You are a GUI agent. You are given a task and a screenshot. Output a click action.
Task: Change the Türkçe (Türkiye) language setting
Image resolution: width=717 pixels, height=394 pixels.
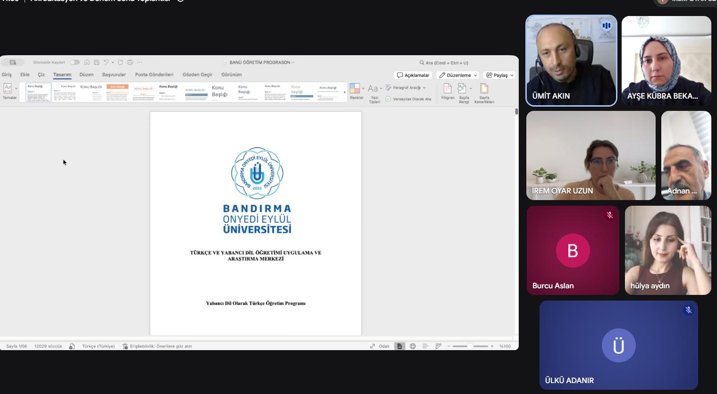98,346
